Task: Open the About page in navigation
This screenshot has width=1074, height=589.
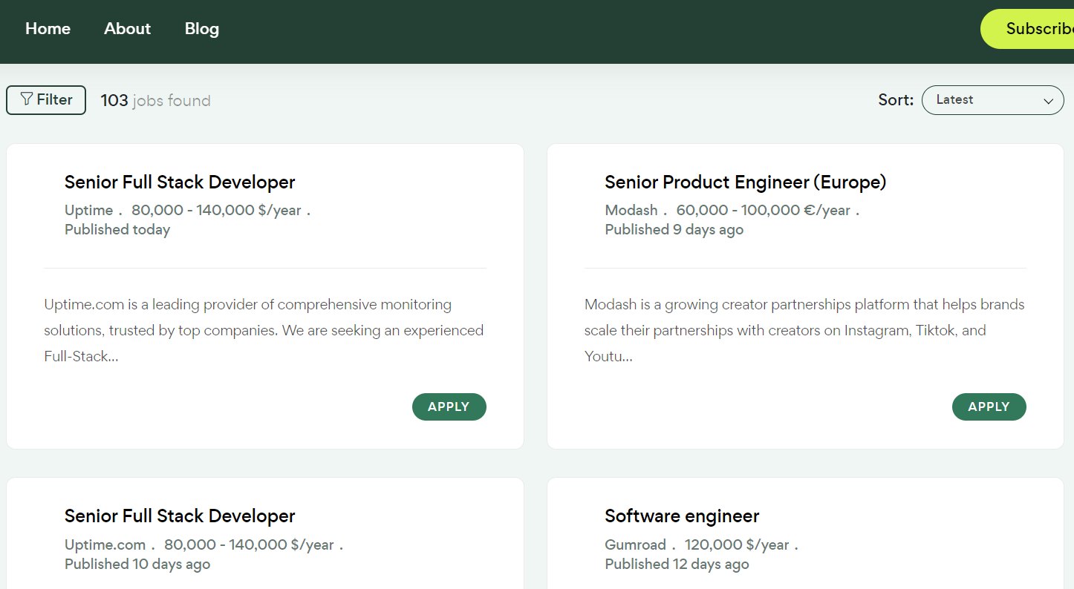Action: 127,29
